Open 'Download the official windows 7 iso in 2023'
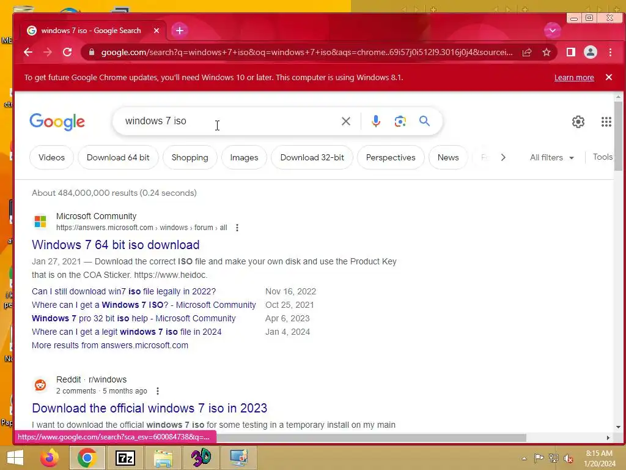 click(149, 408)
